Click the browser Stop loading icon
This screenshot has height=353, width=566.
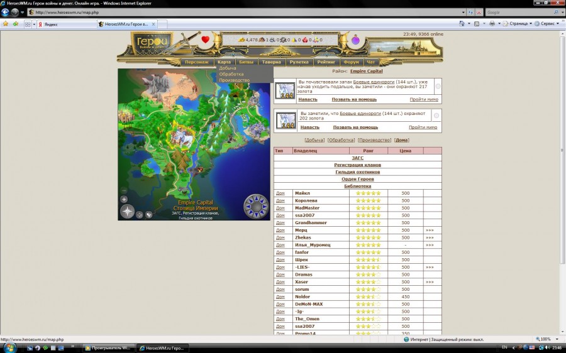tap(479, 13)
